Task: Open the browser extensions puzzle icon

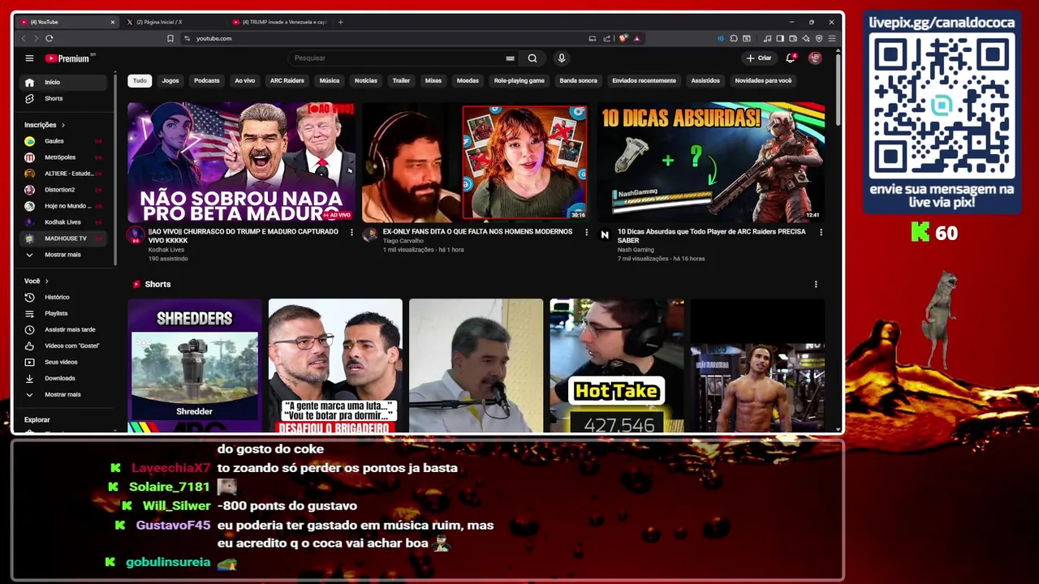Action: coord(734,38)
